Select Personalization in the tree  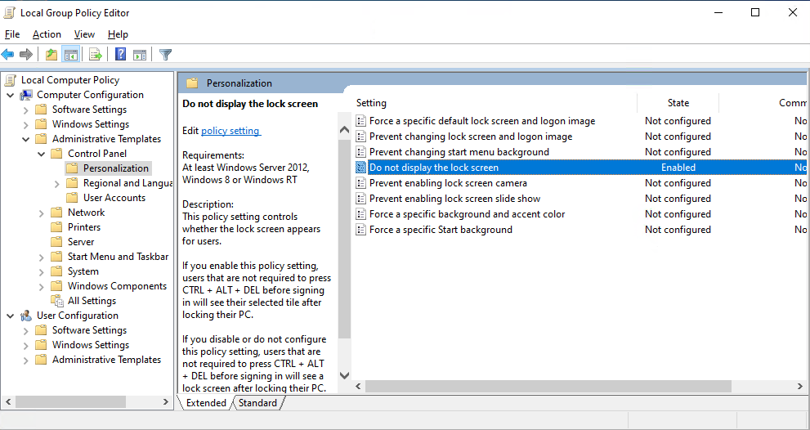(116, 168)
